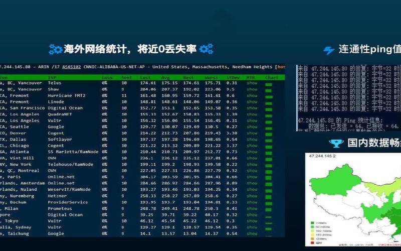Click the show link in the Tokyo Vultr row

(x=252, y=221)
